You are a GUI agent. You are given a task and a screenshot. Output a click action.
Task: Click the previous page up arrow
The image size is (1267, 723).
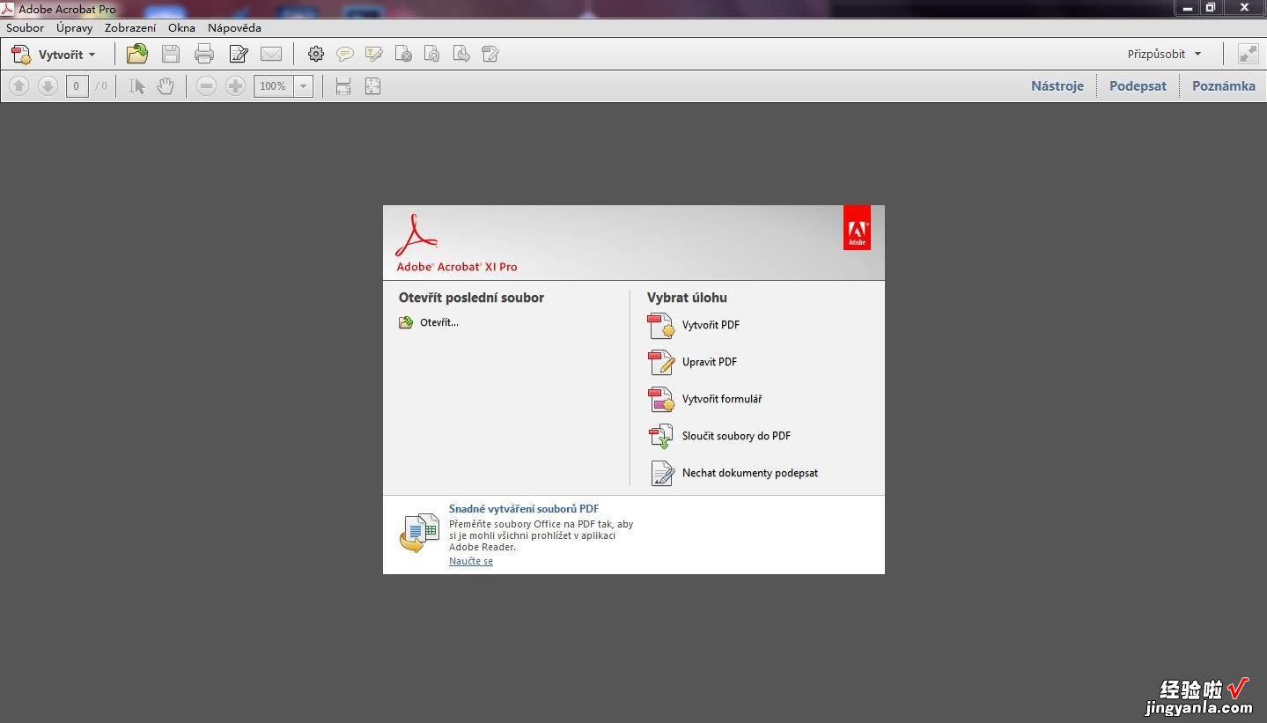(x=18, y=85)
